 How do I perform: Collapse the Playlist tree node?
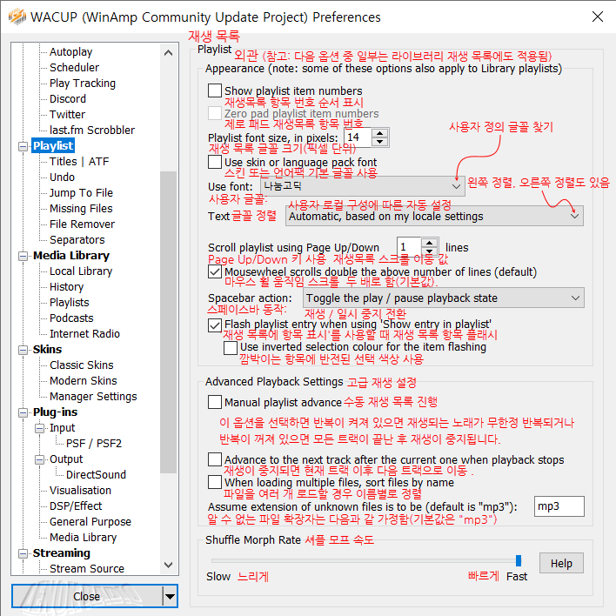[23, 146]
